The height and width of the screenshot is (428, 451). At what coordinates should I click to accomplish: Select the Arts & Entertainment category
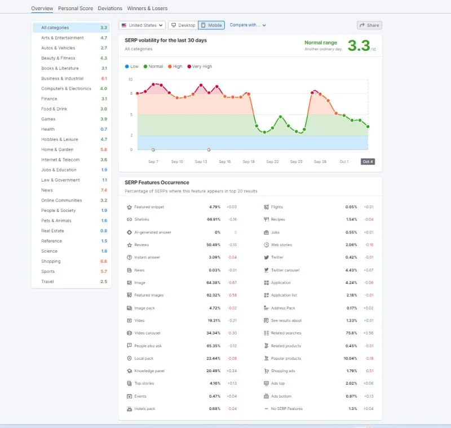point(72,38)
